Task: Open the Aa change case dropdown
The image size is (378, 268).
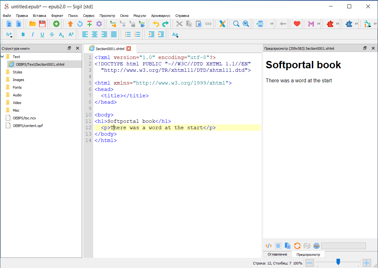Action: tap(175, 34)
